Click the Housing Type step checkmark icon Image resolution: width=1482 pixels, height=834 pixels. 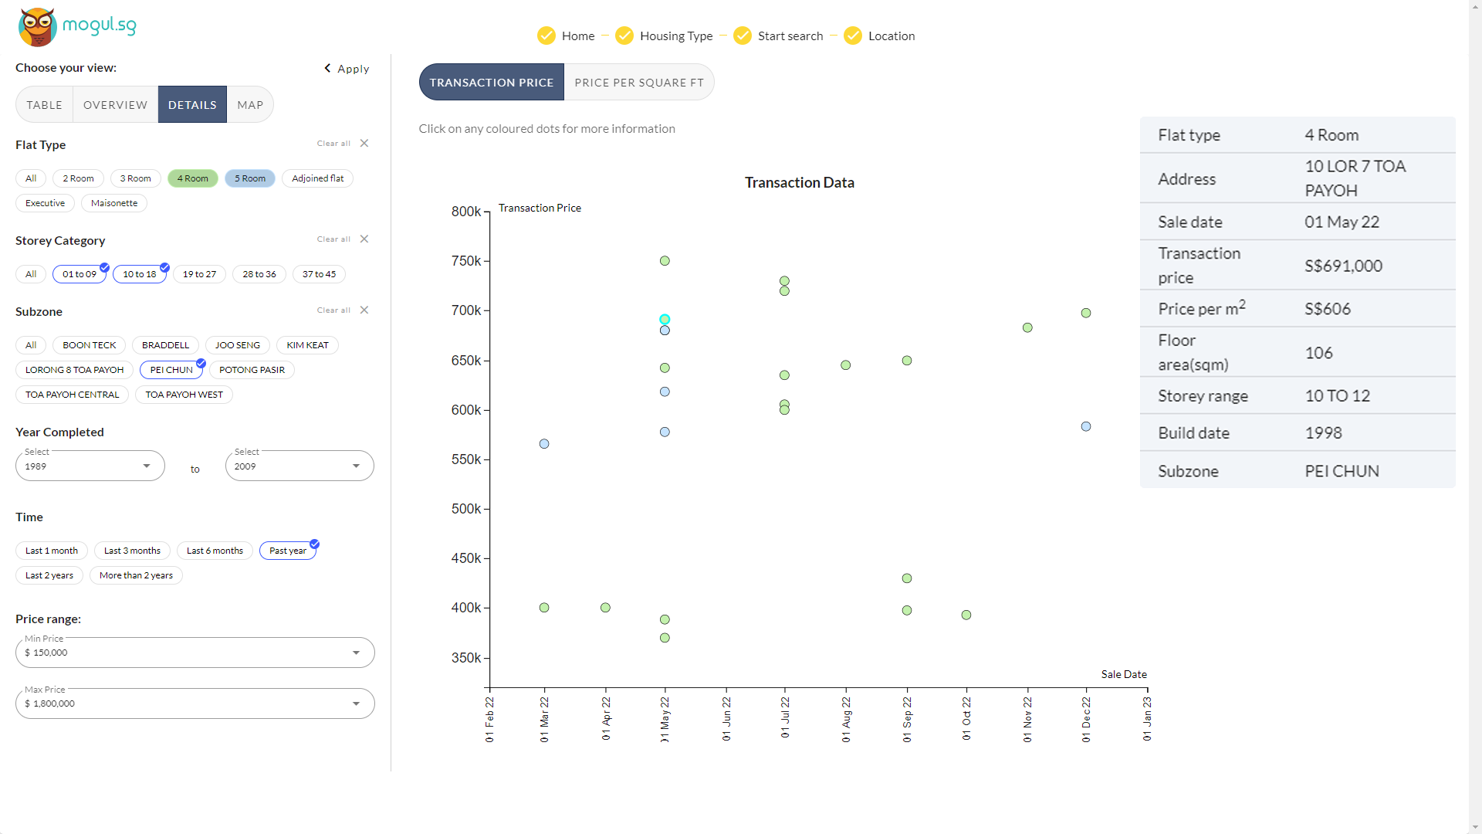pyautogui.click(x=624, y=36)
